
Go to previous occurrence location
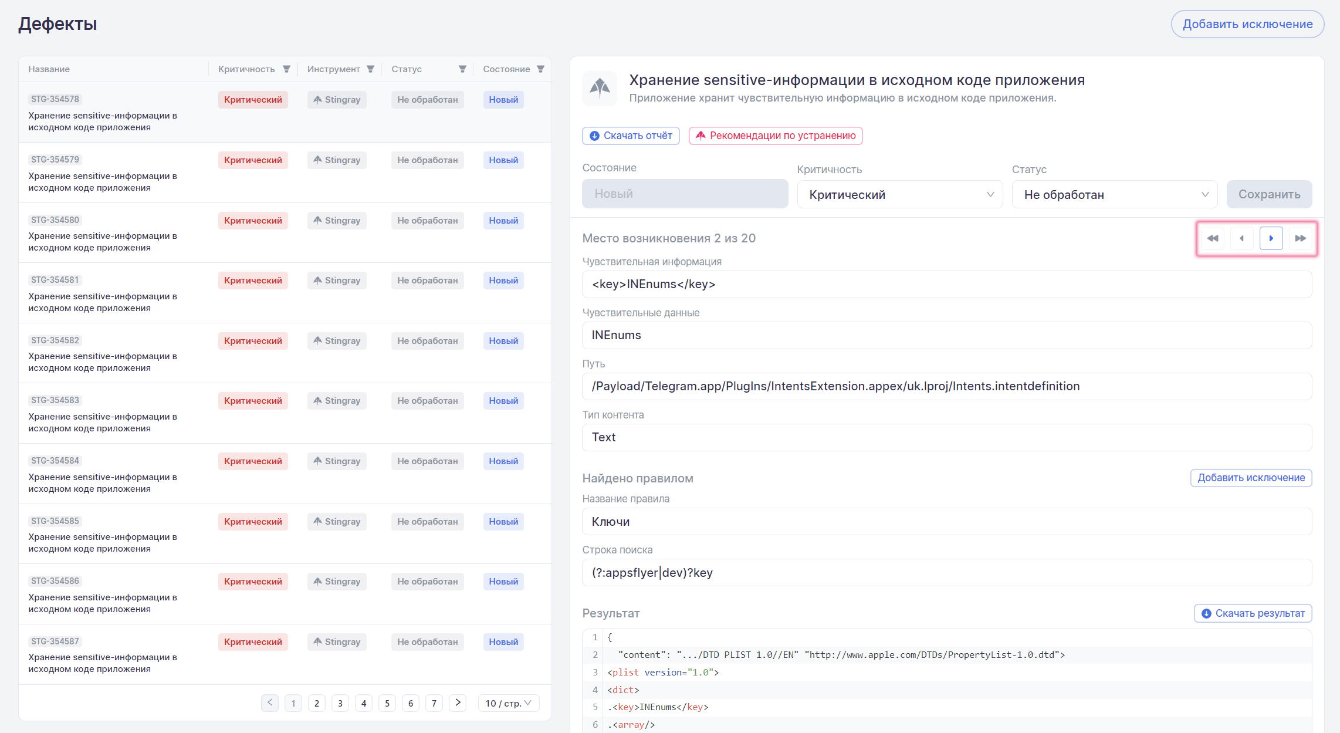tap(1241, 238)
